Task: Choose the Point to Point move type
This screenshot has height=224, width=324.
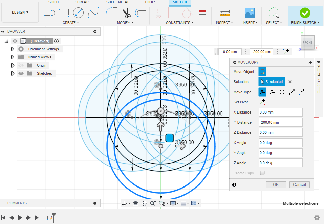Action: tap(292, 92)
